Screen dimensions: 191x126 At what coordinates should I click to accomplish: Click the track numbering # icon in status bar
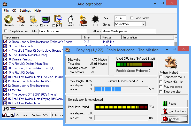tap(12, 115)
